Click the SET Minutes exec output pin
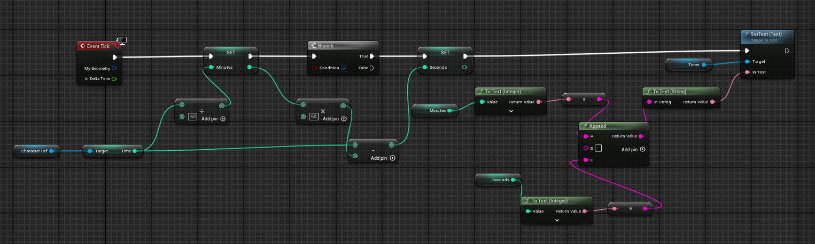 tap(250, 56)
